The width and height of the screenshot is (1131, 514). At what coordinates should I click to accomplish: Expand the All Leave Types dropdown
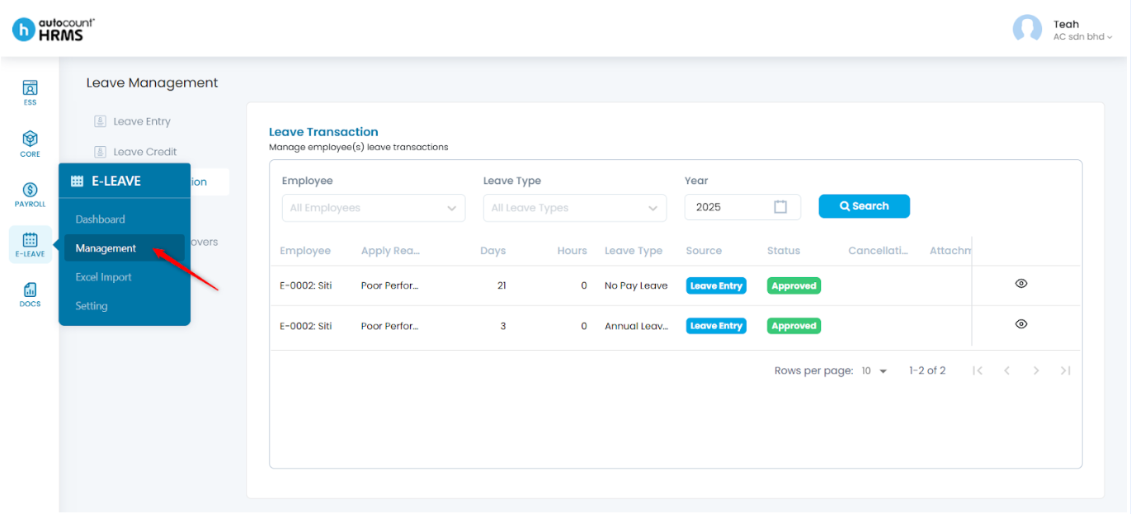pos(574,208)
